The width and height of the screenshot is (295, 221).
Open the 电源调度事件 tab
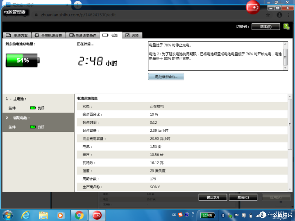pos(83,35)
